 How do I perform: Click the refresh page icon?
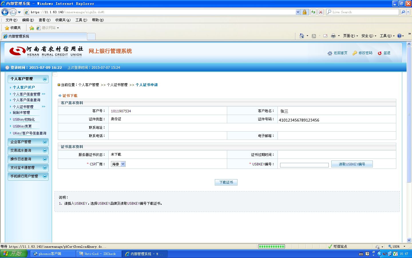(313, 12)
